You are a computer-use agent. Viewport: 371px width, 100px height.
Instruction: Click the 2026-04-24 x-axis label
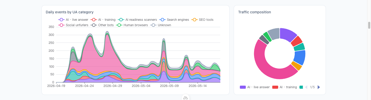point(84,86)
